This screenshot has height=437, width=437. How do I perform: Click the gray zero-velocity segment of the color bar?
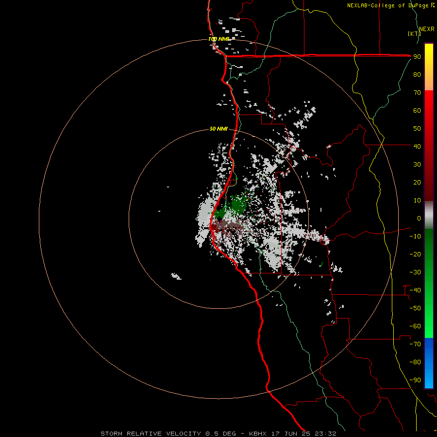tap(429, 215)
